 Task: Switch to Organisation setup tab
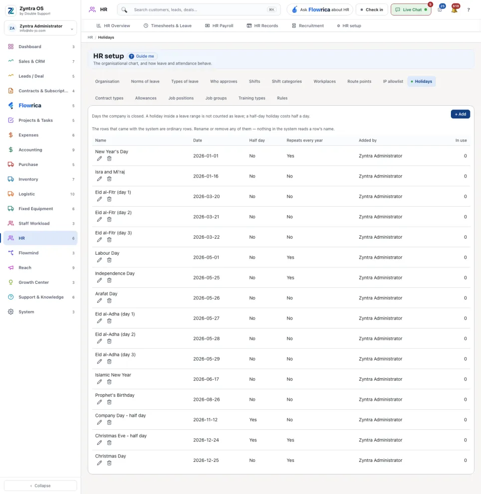click(x=107, y=81)
